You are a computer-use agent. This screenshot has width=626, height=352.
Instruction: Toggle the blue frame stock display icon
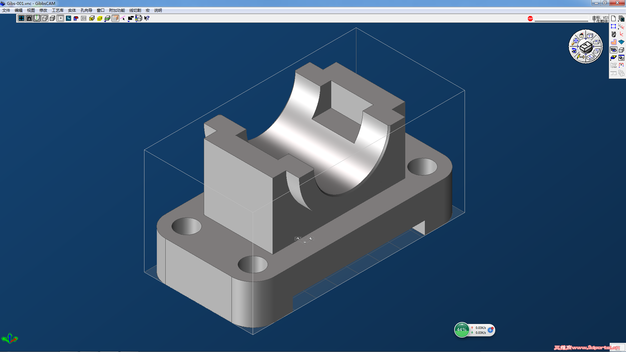21,18
